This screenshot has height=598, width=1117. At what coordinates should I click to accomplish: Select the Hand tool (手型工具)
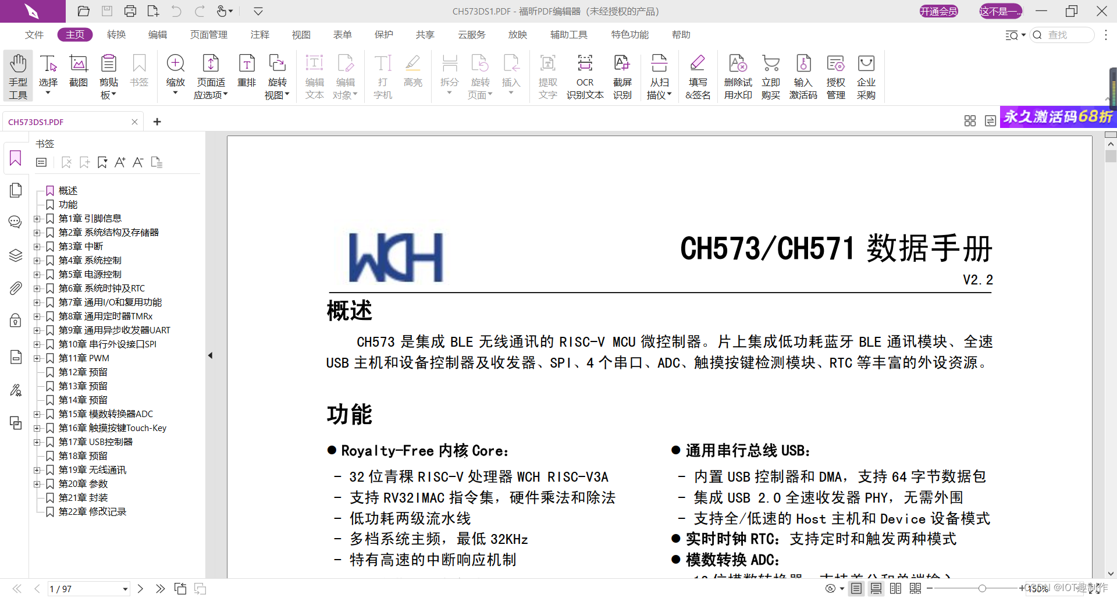pyautogui.click(x=18, y=76)
